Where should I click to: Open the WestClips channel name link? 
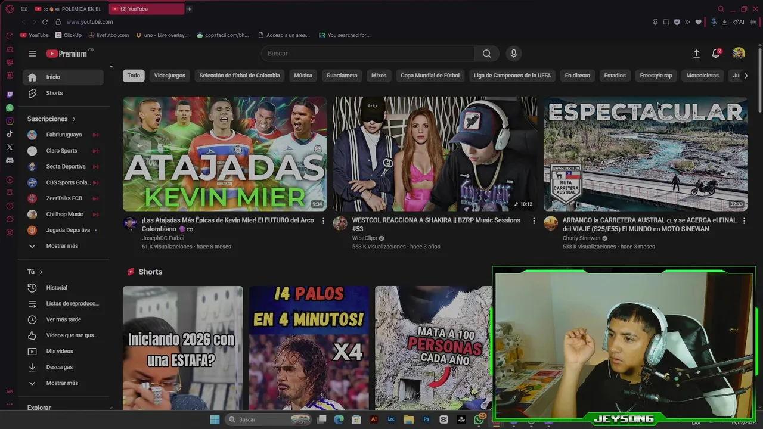point(363,238)
